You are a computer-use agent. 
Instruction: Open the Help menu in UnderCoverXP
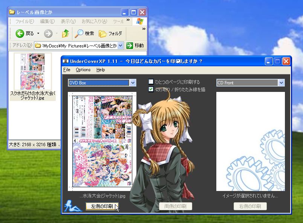point(101,70)
